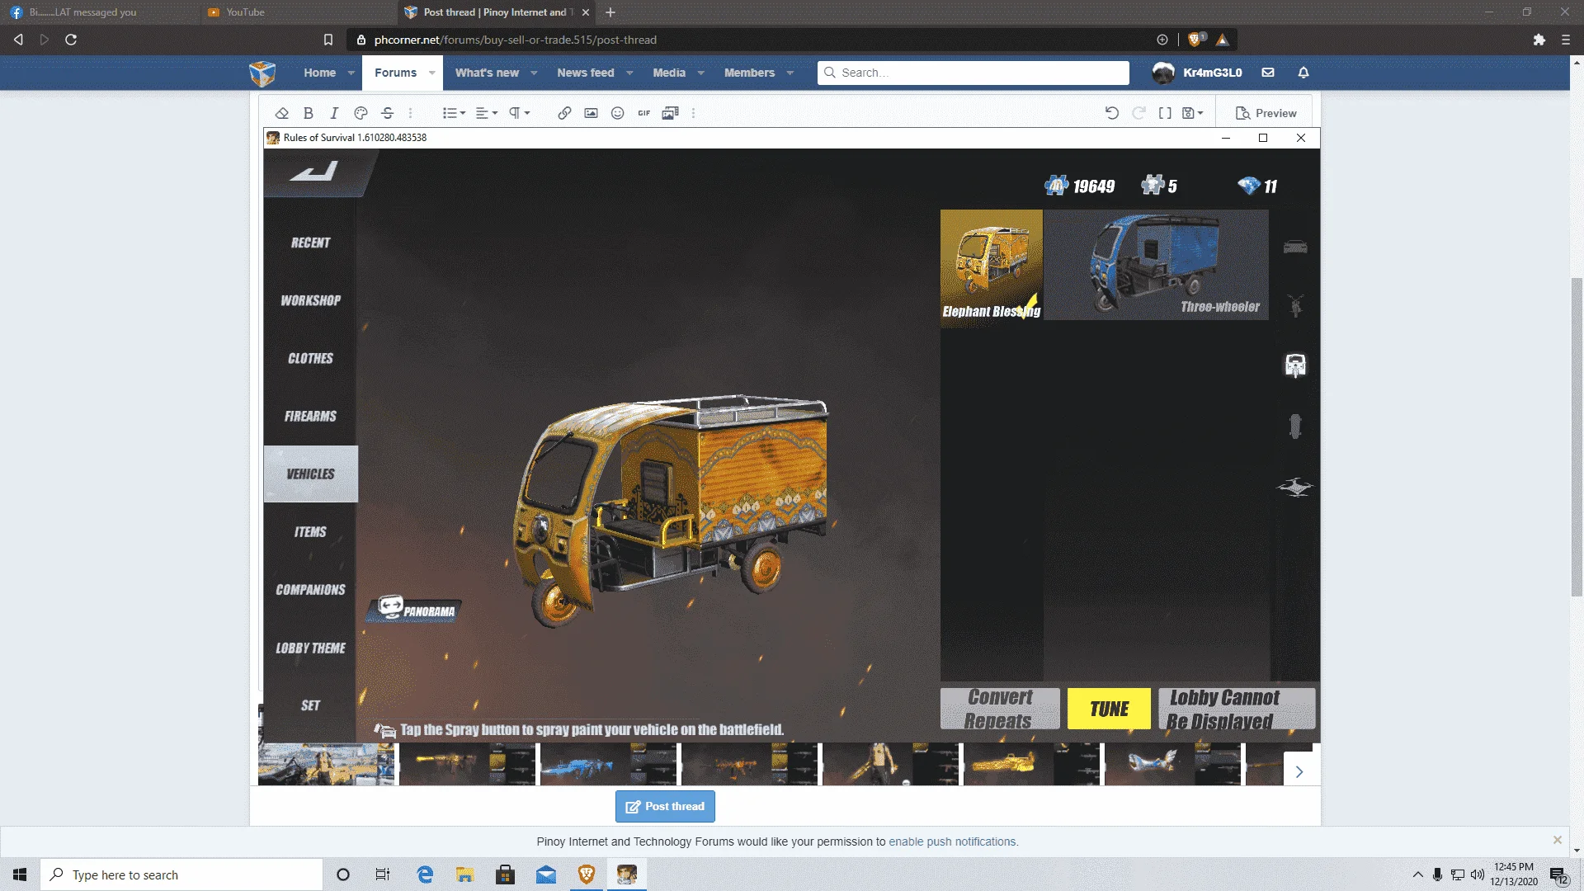Select the Forums navigation tab
The width and height of the screenshot is (1584, 891).
(x=395, y=73)
